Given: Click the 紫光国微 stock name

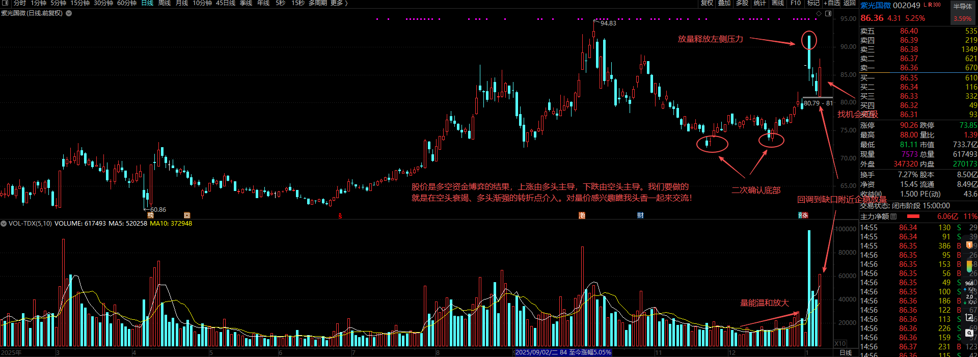Looking at the screenshot, I should tap(875, 5).
